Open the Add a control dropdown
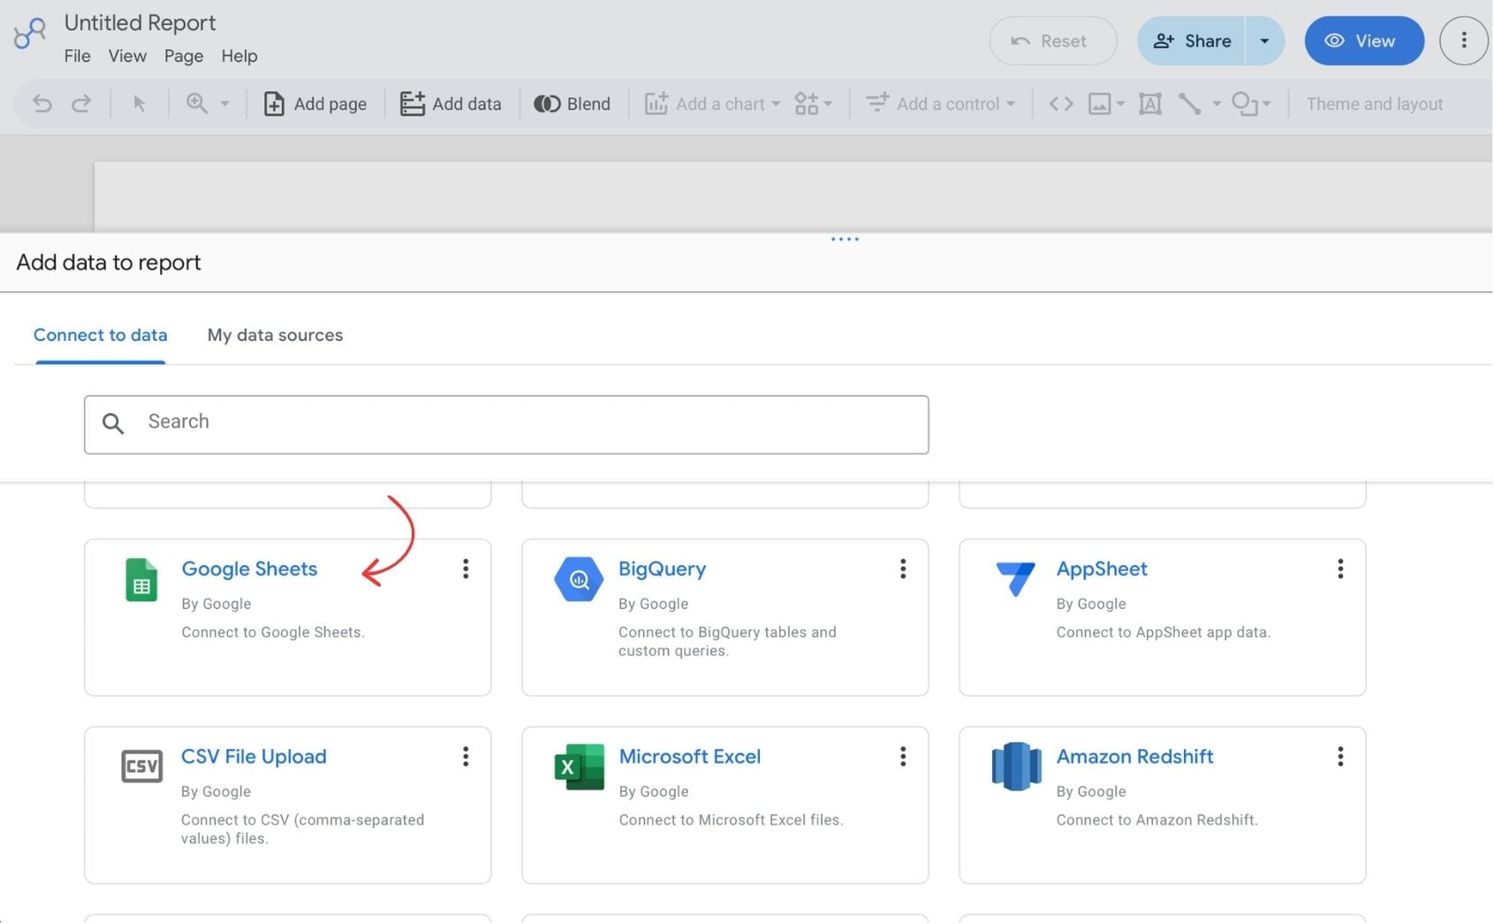1494x924 pixels. pyautogui.click(x=941, y=104)
